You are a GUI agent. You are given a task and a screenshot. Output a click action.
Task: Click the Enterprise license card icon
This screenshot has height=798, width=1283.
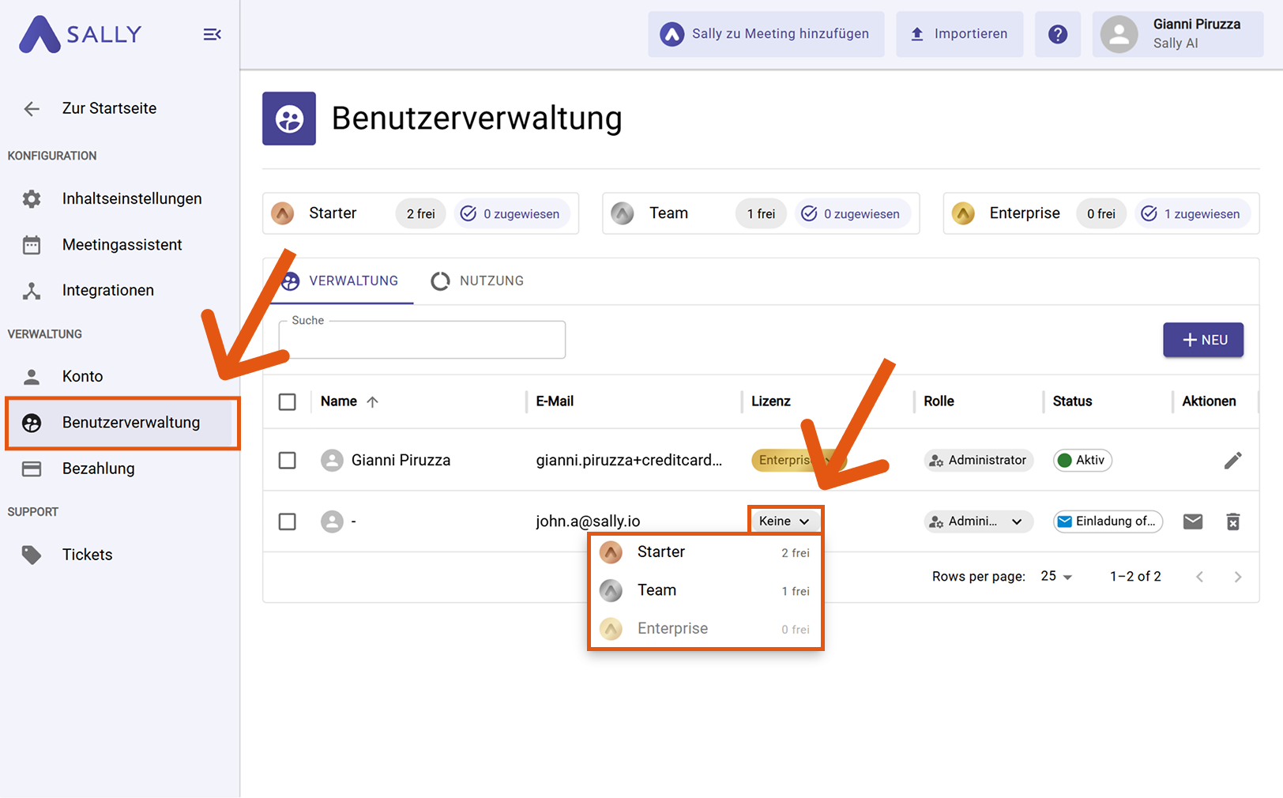[963, 213]
